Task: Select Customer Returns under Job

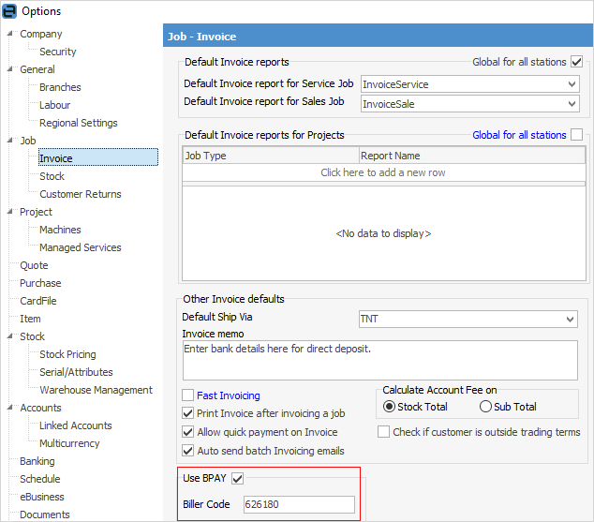Action: click(x=80, y=194)
